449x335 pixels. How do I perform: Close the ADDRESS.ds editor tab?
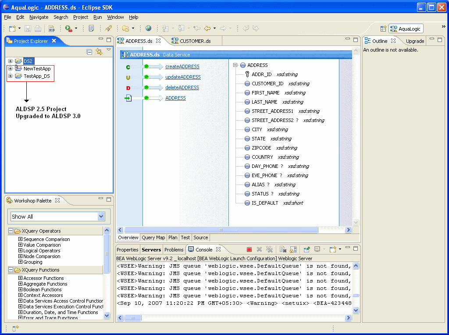click(x=158, y=41)
